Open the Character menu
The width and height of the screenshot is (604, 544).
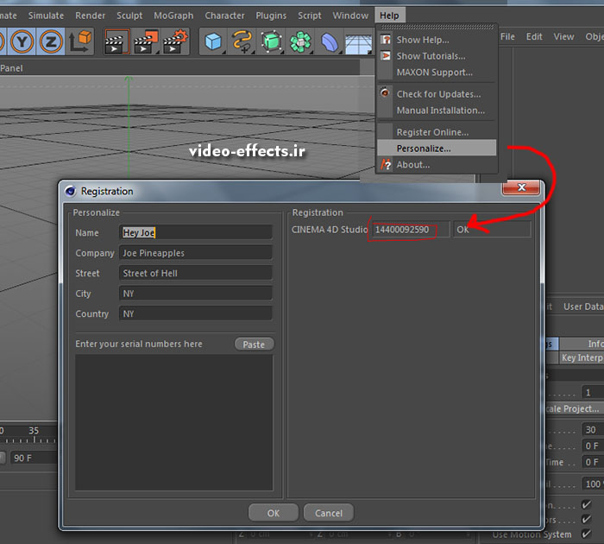coord(224,16)
